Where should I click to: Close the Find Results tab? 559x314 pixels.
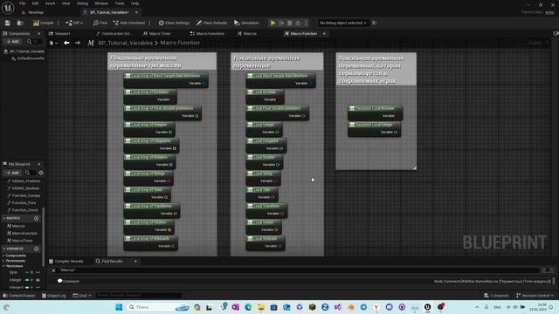pyautogui.click(x=135, y=262)
